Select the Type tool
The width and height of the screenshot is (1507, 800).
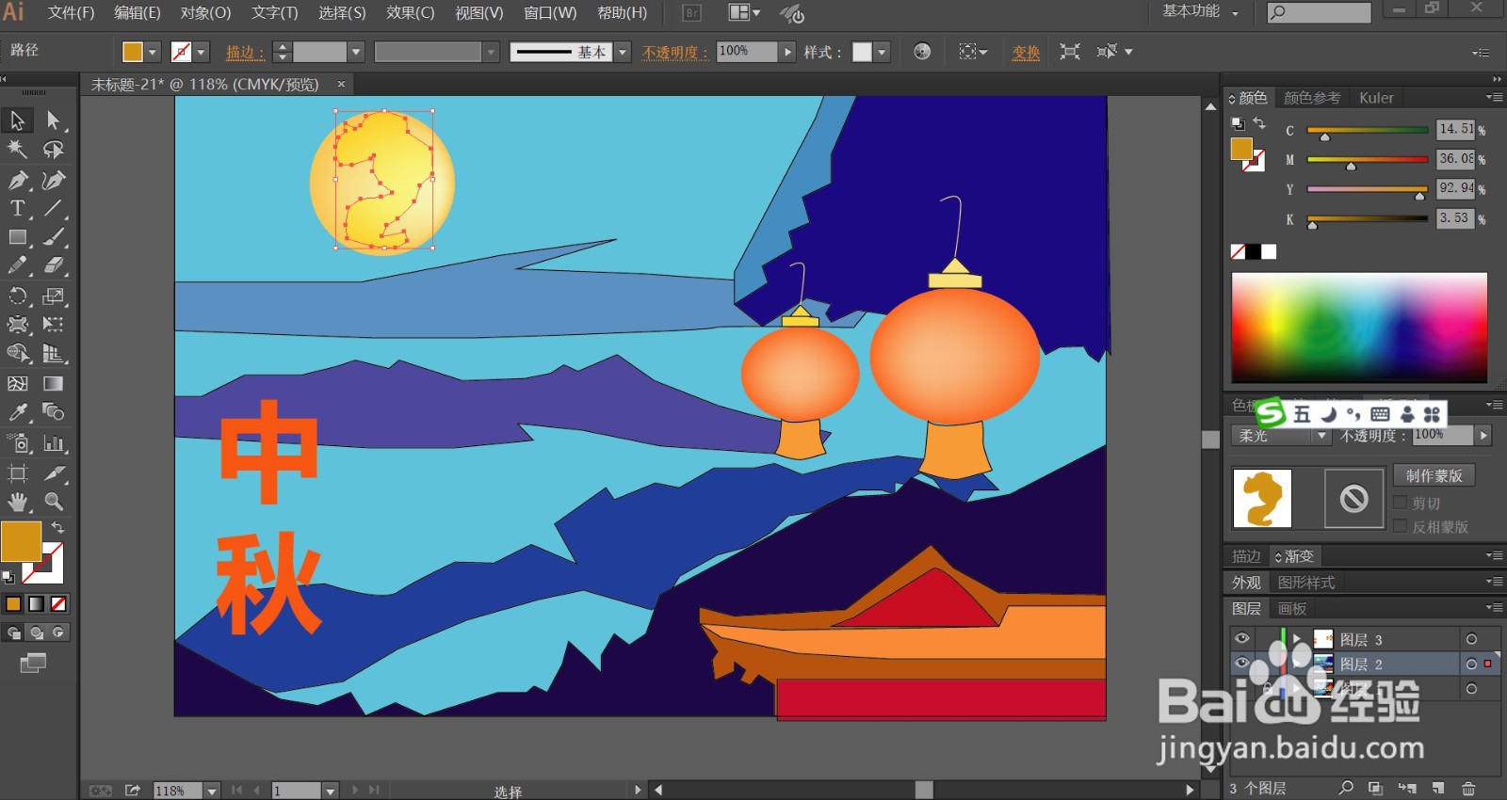[18, 208]
